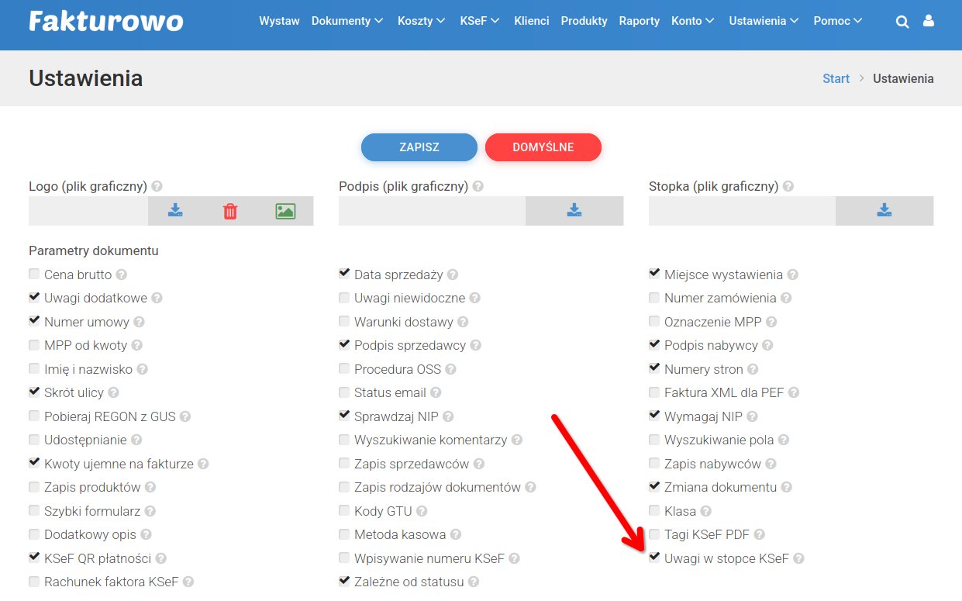The image size is (962, 601).
Task: Open help tooltip for Cena brutto
Action: [122, 275]
